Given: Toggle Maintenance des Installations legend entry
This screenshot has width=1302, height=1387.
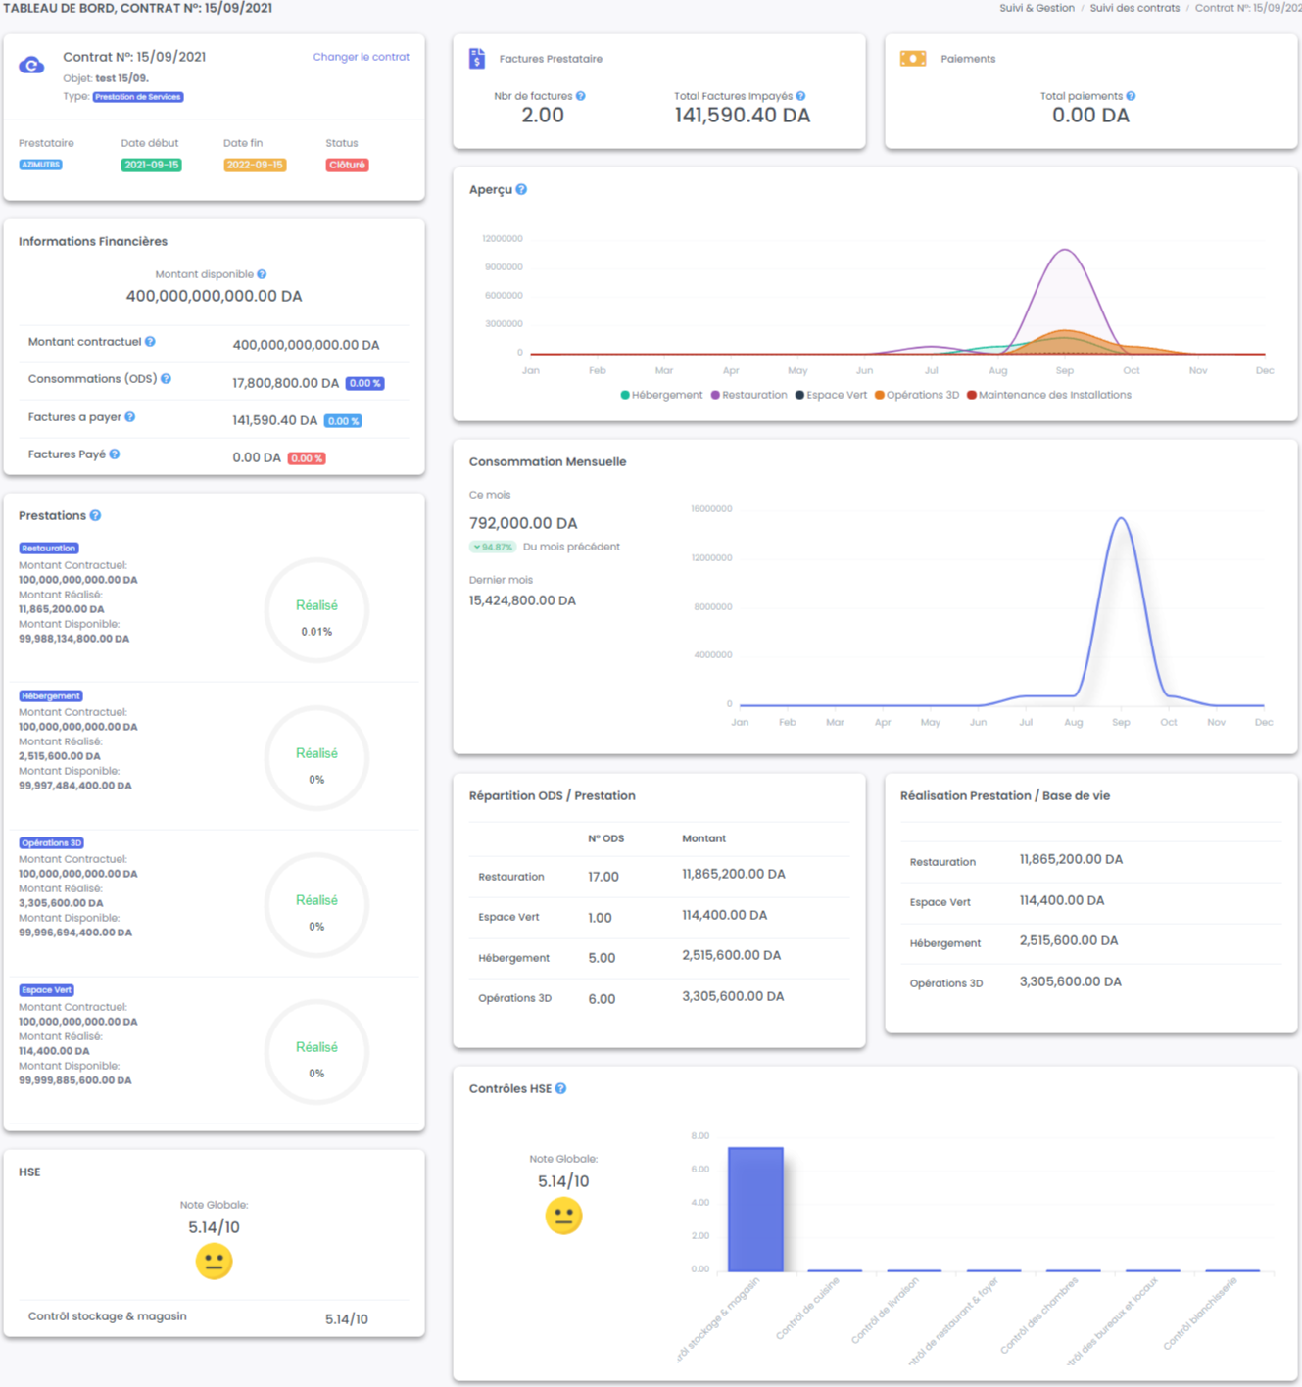Looking at the screenshot, I should 1049,396.
